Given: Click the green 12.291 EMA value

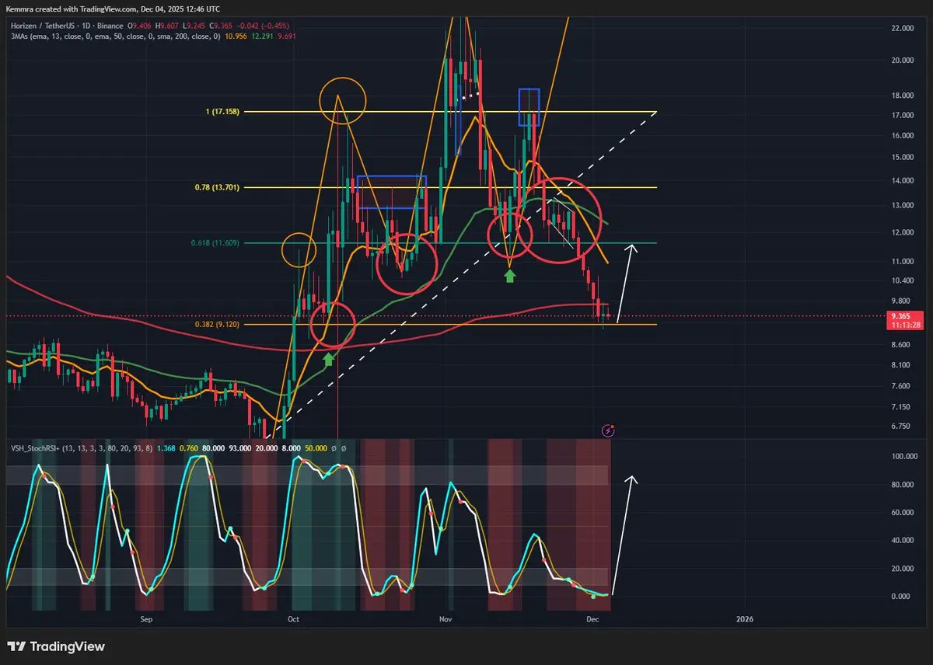Looking at the screenshot, I should (263, 36).
